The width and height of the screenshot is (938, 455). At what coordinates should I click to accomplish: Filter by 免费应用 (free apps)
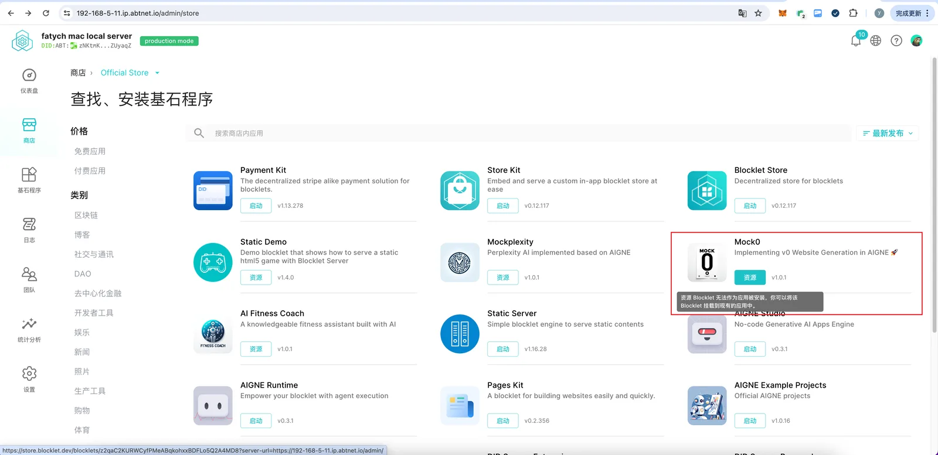[x=90, y=151]
